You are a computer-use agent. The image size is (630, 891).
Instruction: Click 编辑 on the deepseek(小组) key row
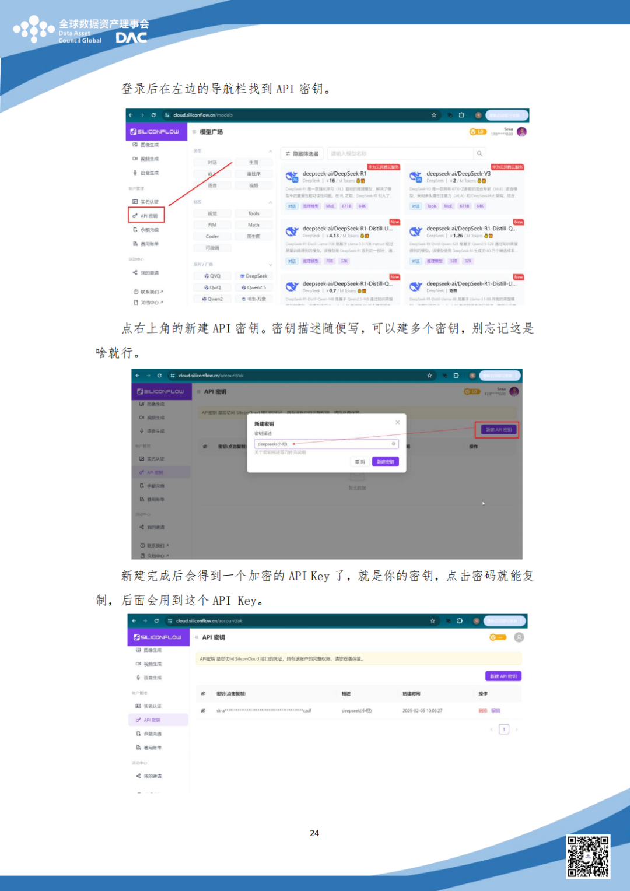pyautogui.click(x=496, y=711)
